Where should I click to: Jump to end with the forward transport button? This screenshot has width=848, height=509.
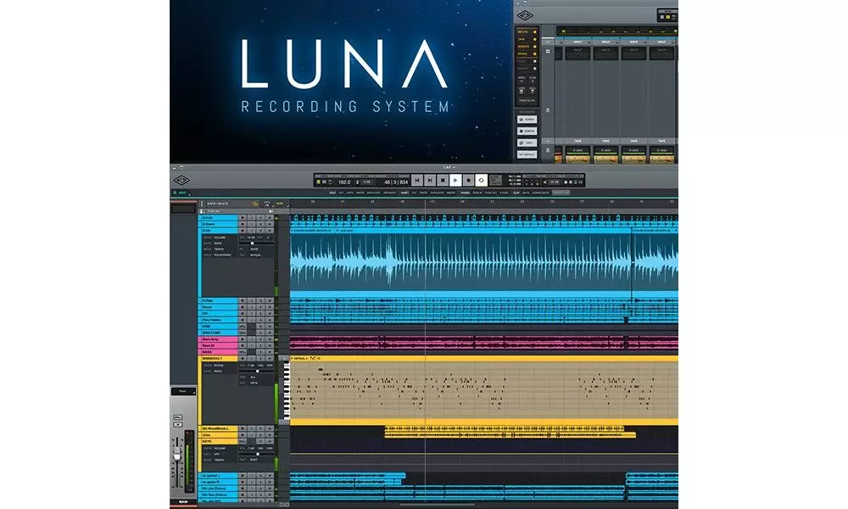click(x=430, y=180)
